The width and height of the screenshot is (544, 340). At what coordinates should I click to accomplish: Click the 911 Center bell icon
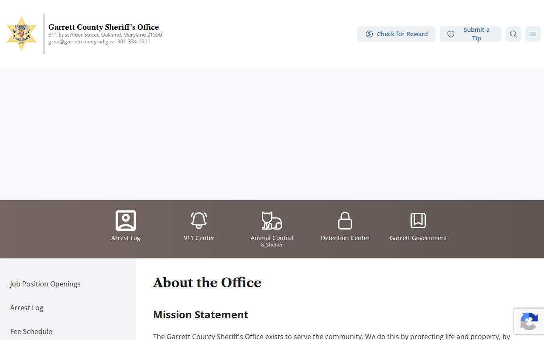click(199, 221)
